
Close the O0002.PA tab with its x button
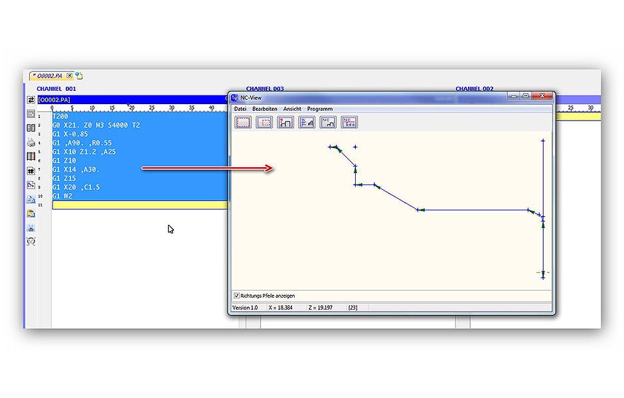69,76
